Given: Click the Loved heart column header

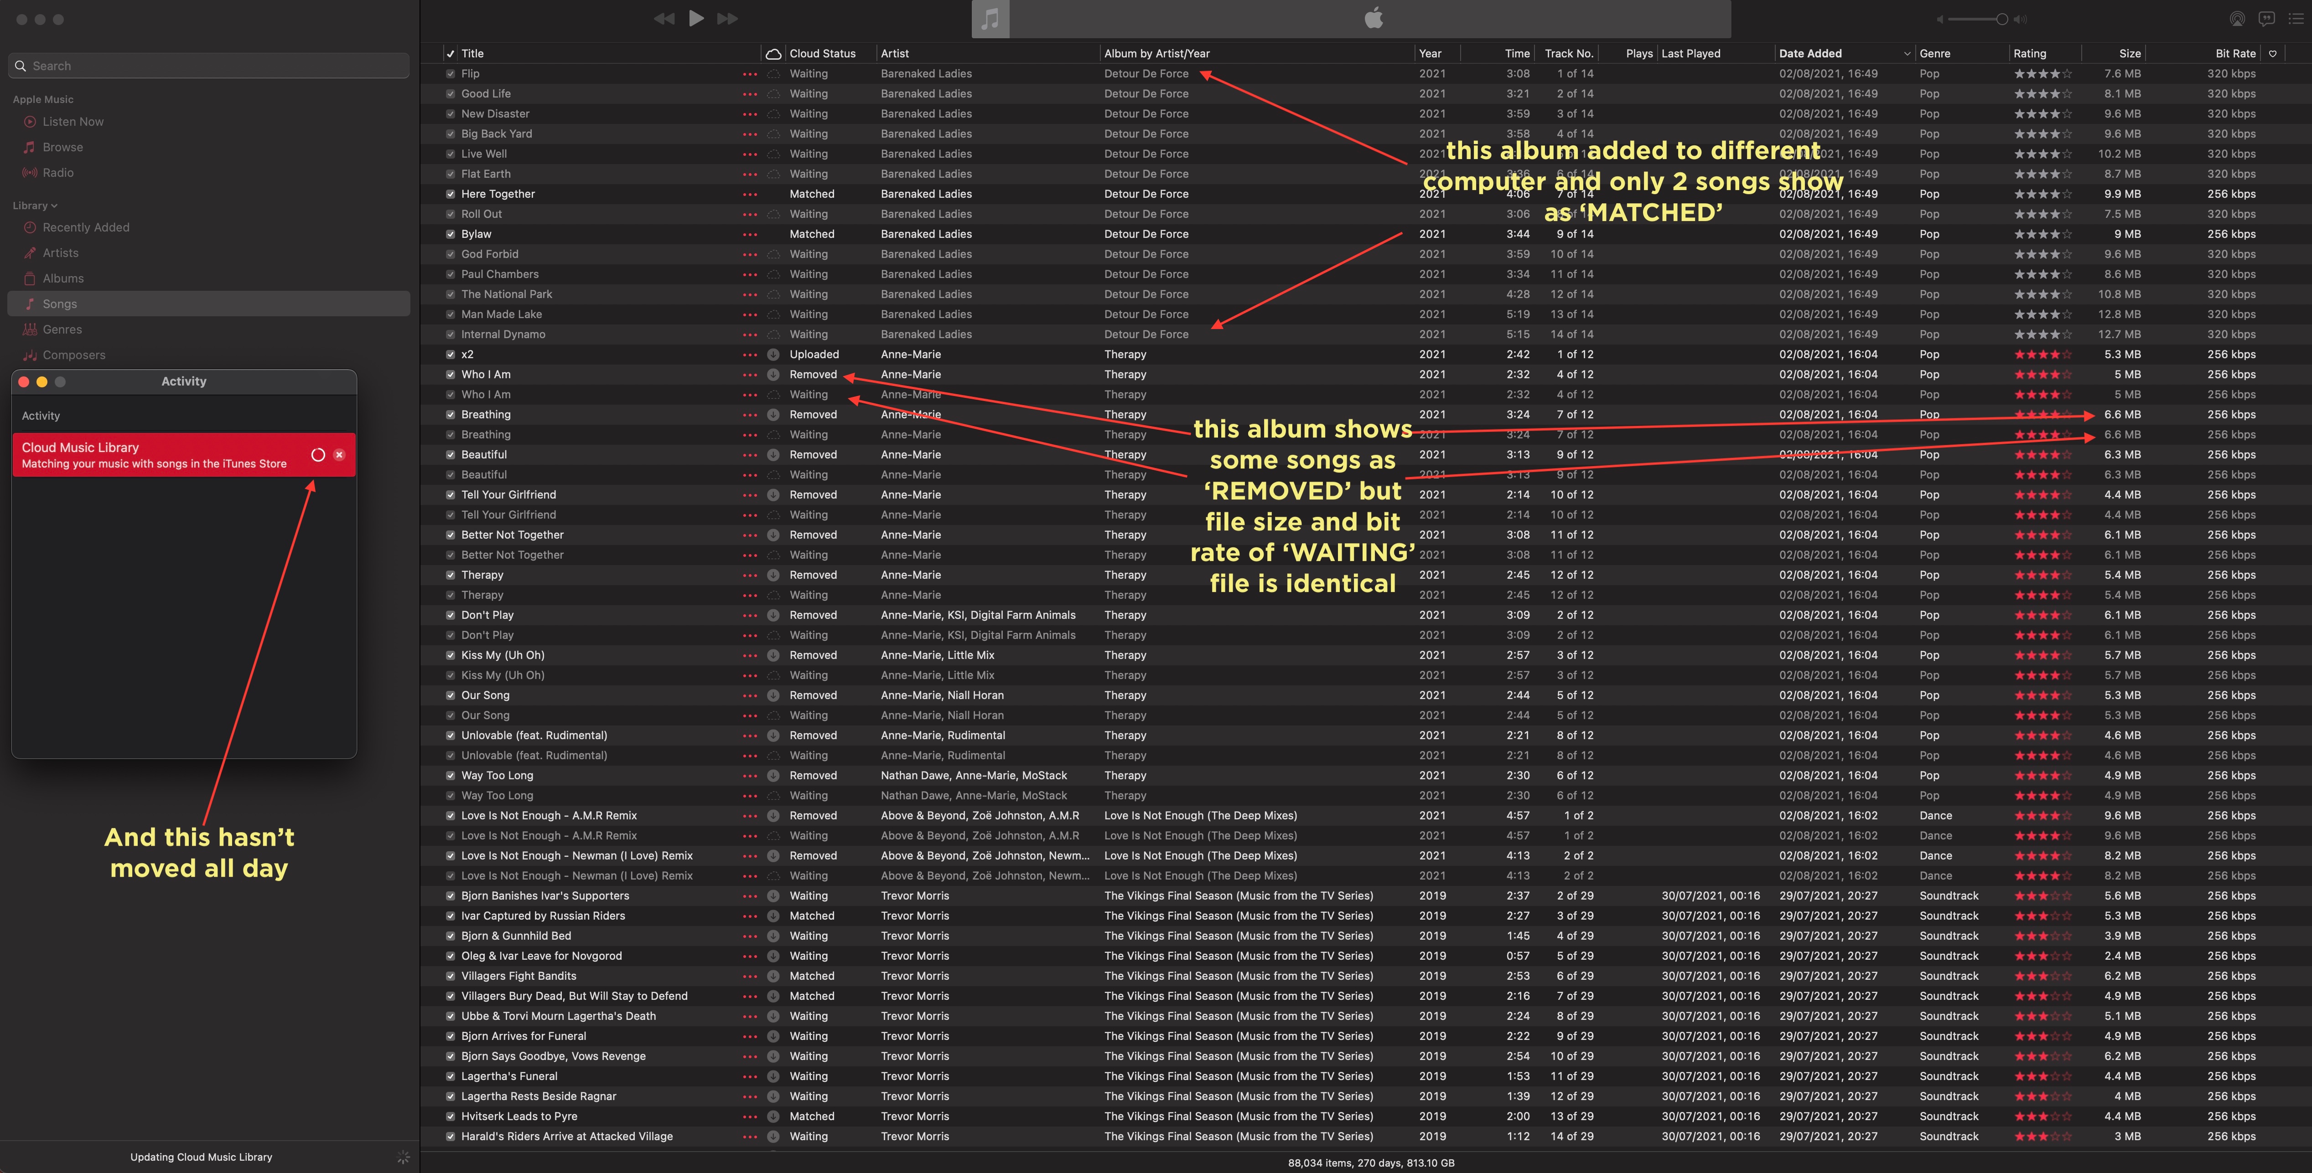Looking at the screenshot, I should point(2272,54).
